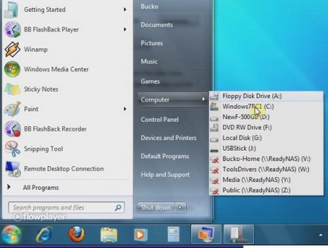Viewport: 328px width, 248px height.
Task: Click the Start orb on taskbar
Action: coord(11,235)
